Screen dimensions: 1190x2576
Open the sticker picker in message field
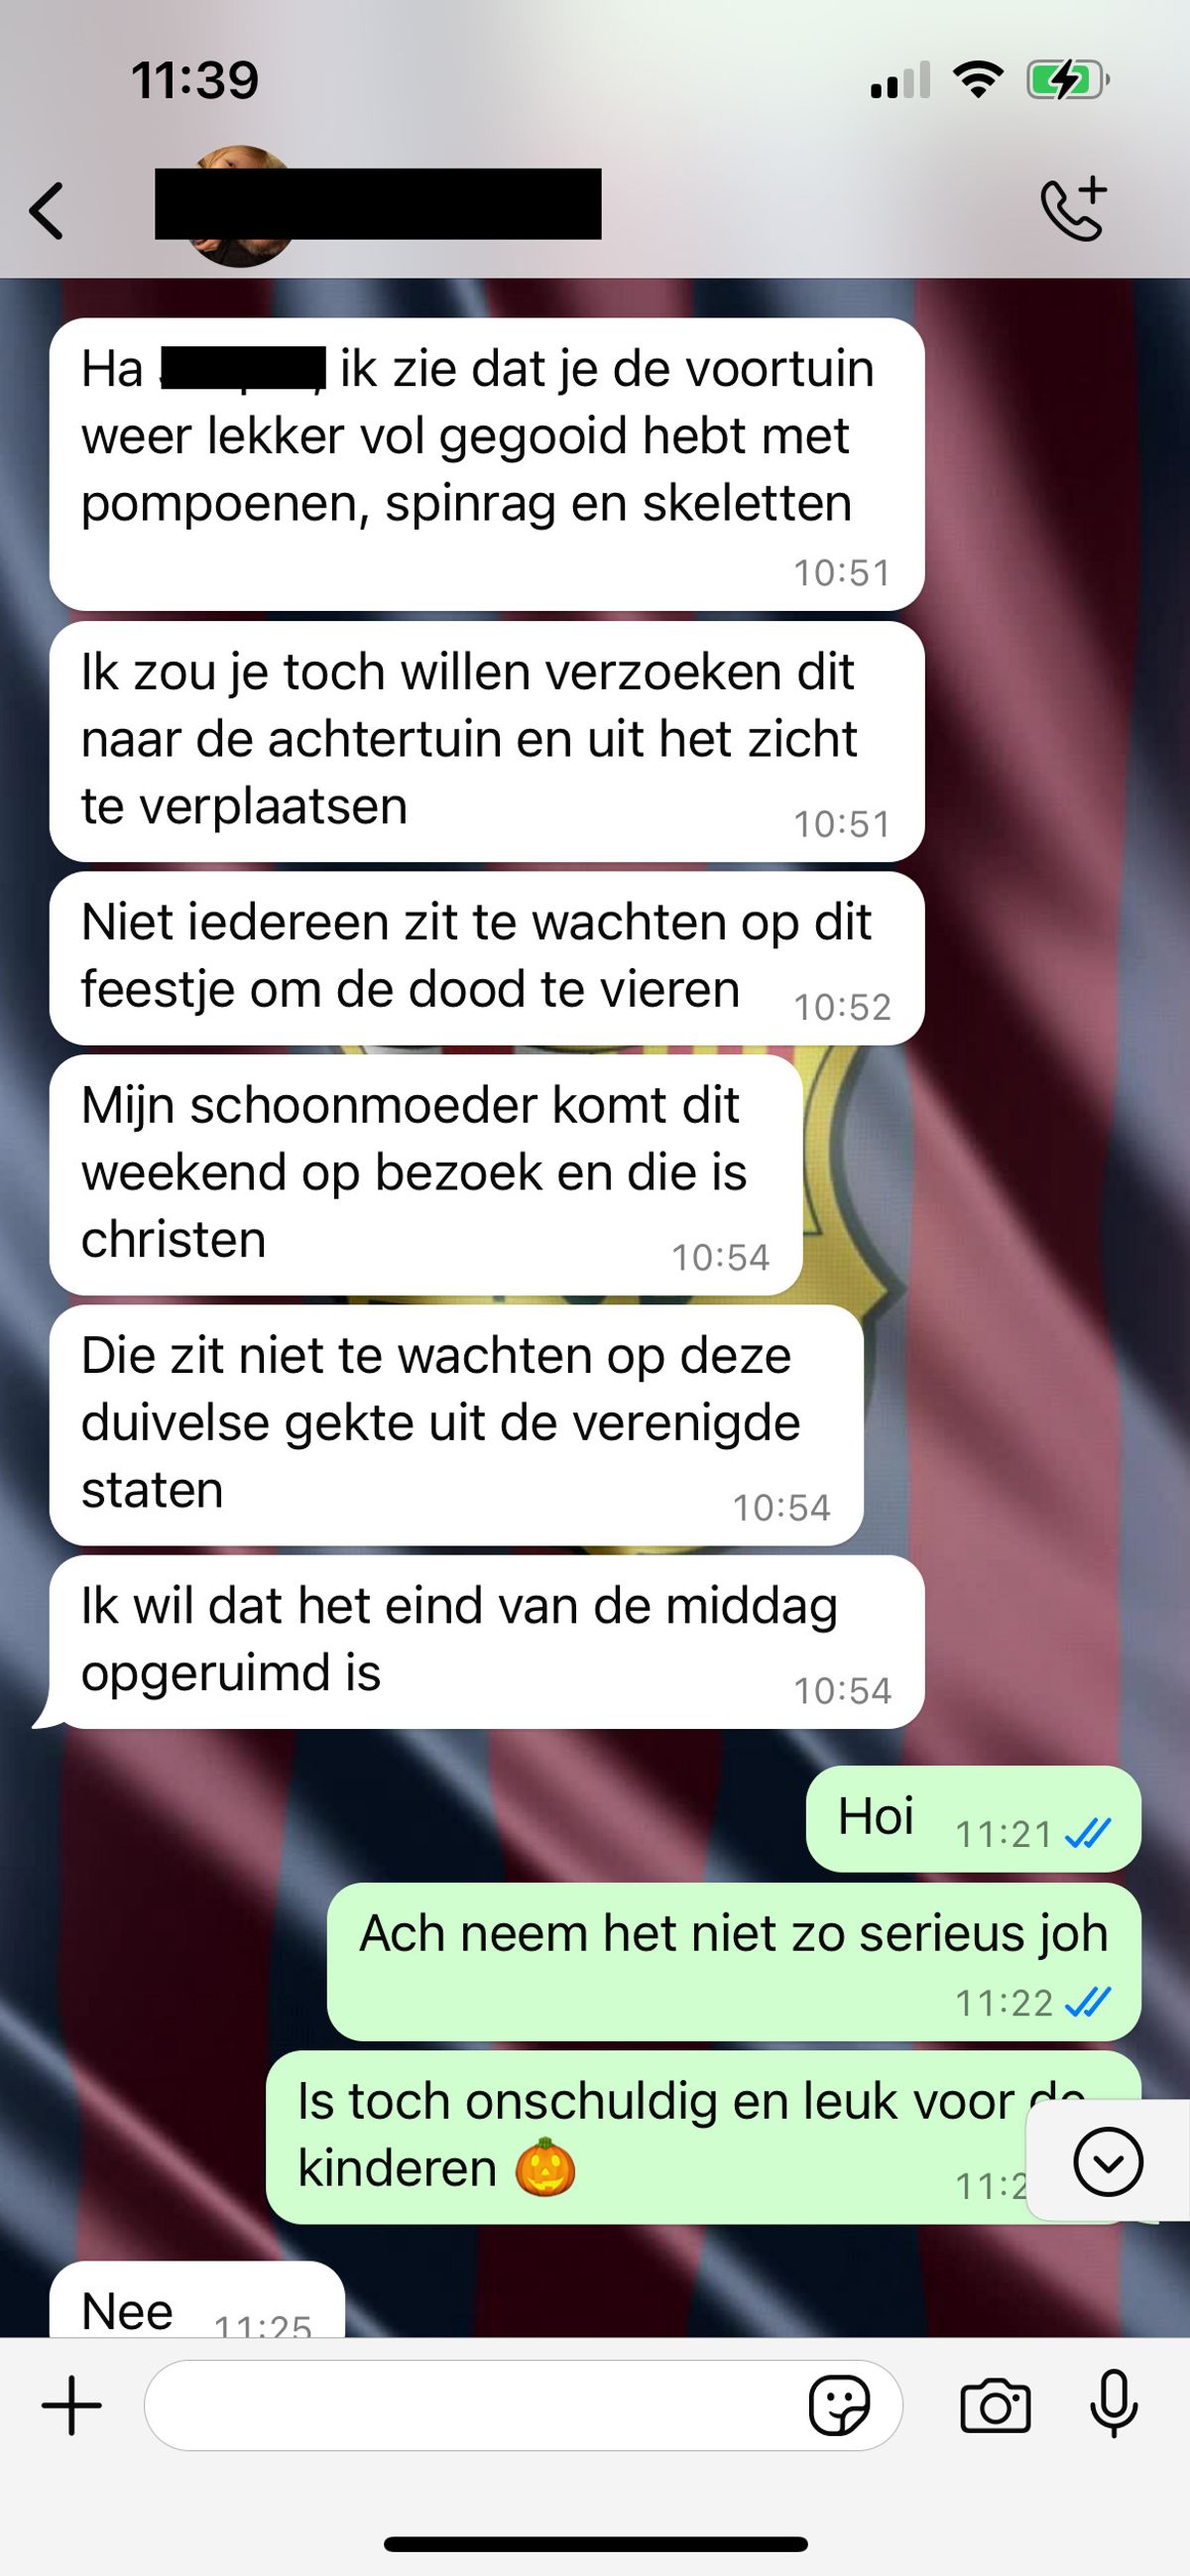839,2405
